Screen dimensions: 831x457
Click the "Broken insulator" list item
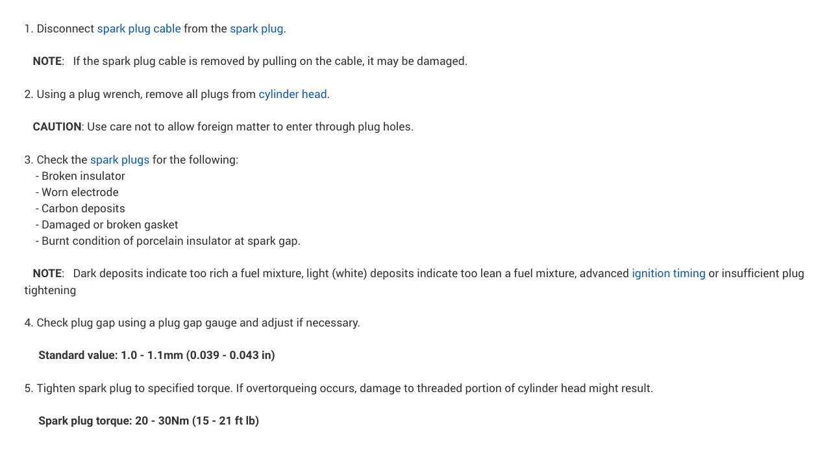[83, 176]
